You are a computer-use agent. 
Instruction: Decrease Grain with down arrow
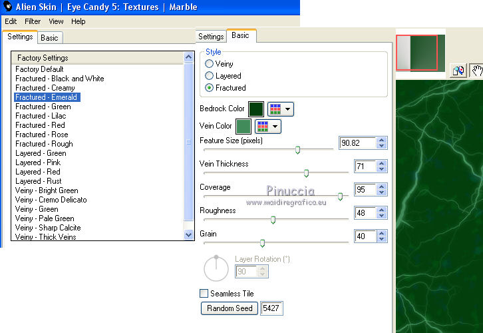[x=382, y=239]
